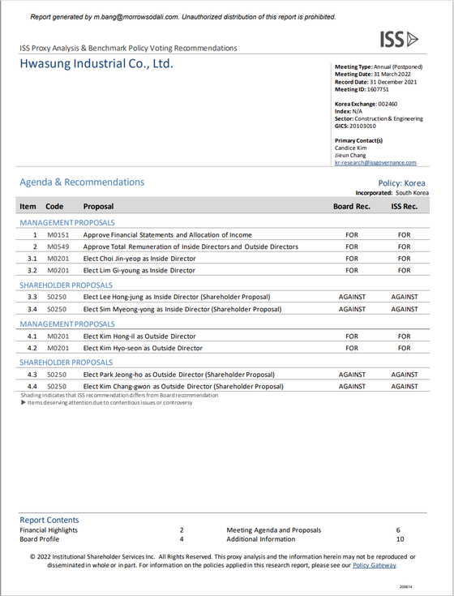Select the Meeting Type: Annual (Postponed) text

(x=379, y=66)
